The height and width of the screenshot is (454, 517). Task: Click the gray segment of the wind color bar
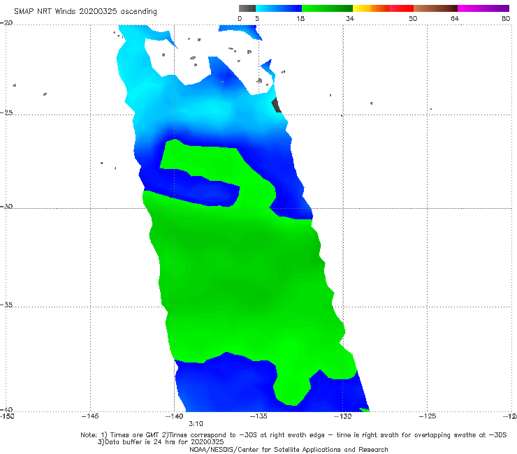(x=247, y=8)
